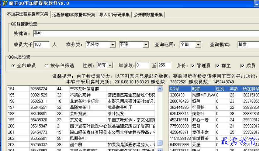Click the 年龄段 minimum age field
The height and width of the screenshot is (151, 259).
click(142, 65)
